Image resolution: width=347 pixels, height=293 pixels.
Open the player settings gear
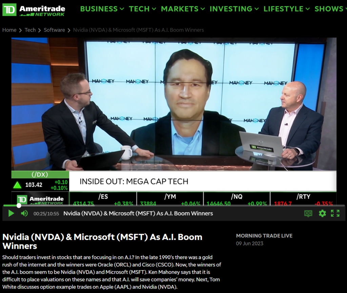(x=322, y=213)
